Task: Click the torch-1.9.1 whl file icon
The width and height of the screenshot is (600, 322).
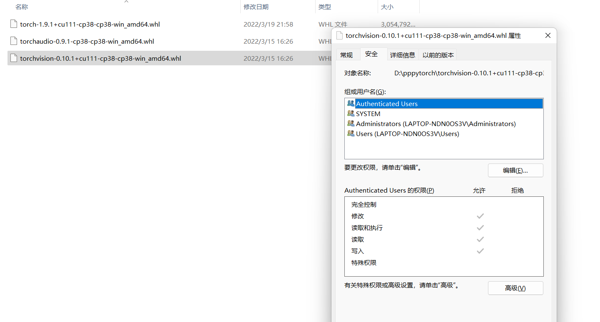Action: pos(14,24)
